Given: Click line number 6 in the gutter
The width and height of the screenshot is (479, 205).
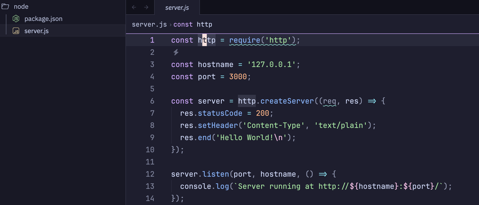Looking at the screenshot, I should coord(152,101).
